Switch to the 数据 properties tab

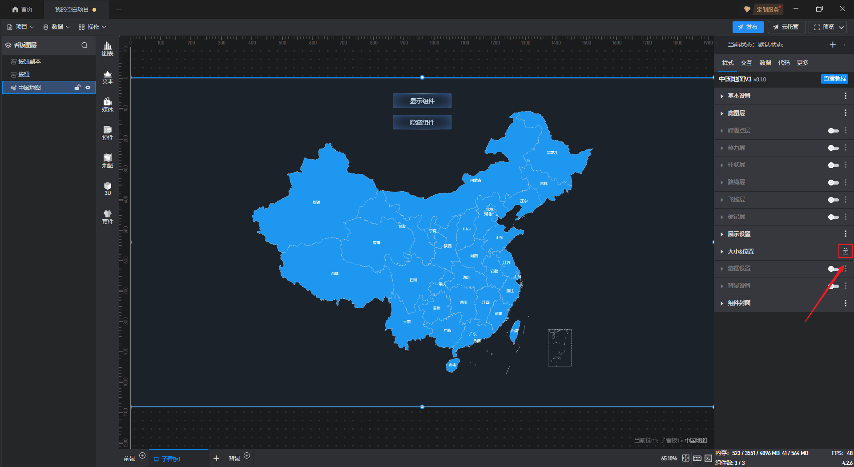(765, 63)
